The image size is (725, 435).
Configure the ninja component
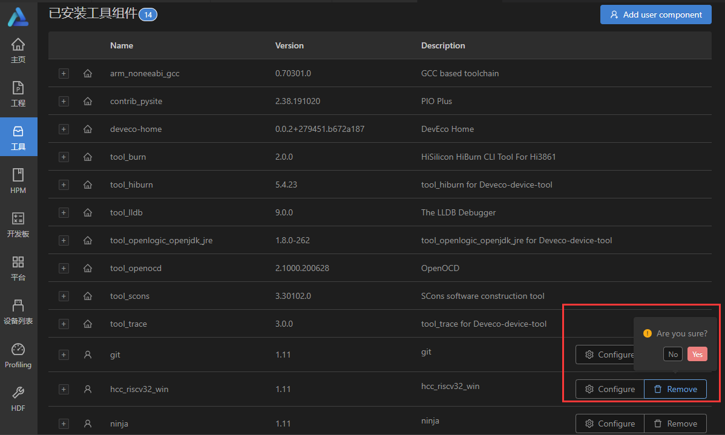pos(610,424)
